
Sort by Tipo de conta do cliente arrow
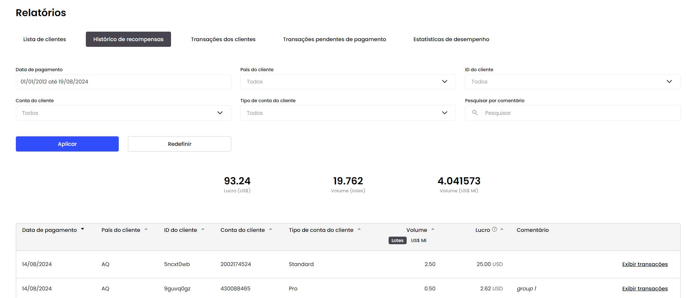359,229
